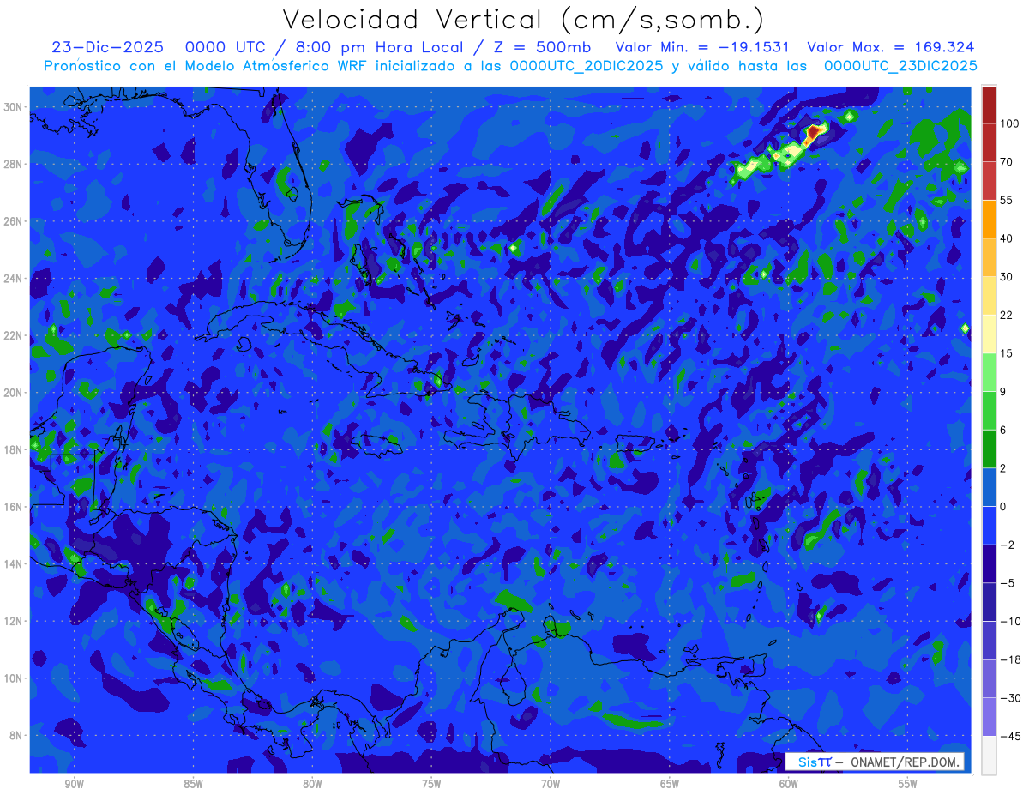Click the 60W longitude label
This screenshot has width=1029, height=795.
coord(789,784)
